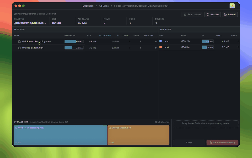Click the Allocated sort arrow icon

click(x=118, y=36)
